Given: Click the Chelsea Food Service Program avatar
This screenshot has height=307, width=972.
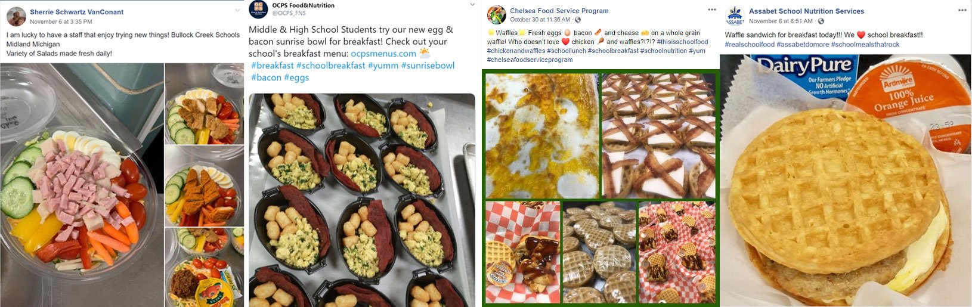Looking at the screenshot, I should (x=497, y=15).
